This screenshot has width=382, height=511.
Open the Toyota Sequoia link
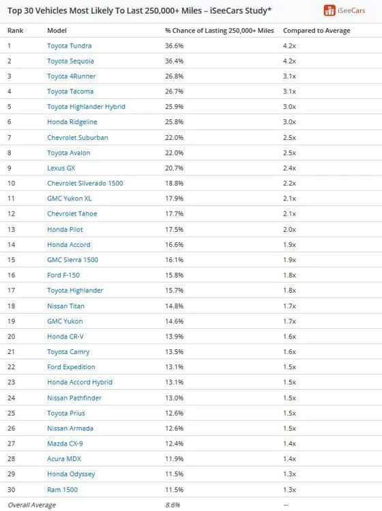pyautogui.click(x=70, y=61)
